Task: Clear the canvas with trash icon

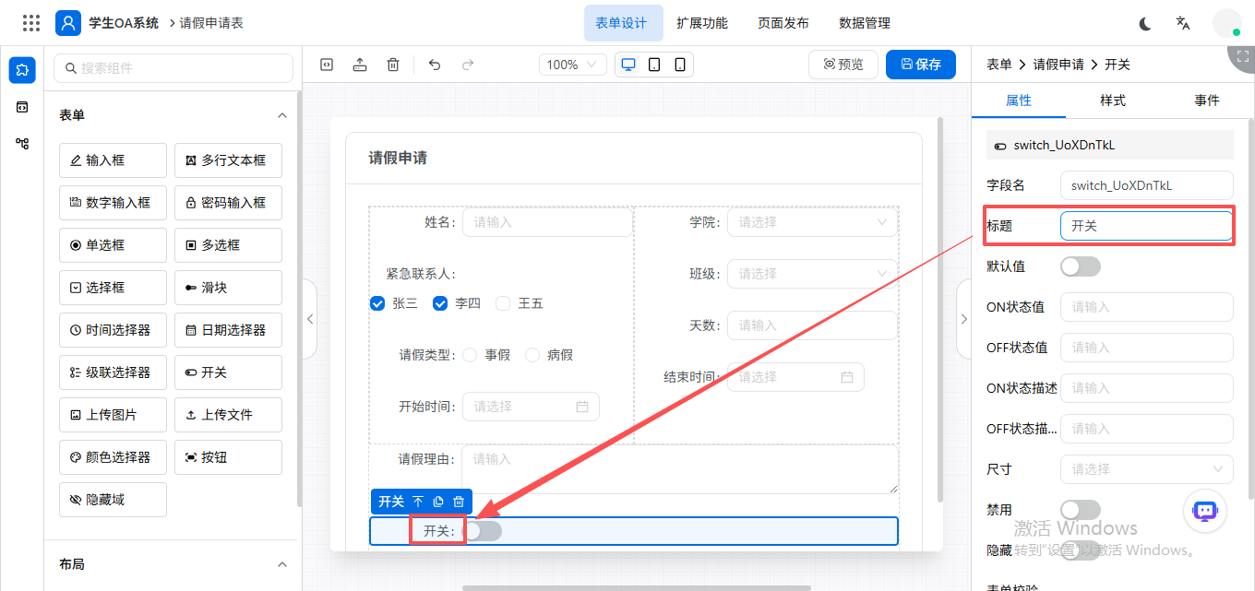Action: 393,65
